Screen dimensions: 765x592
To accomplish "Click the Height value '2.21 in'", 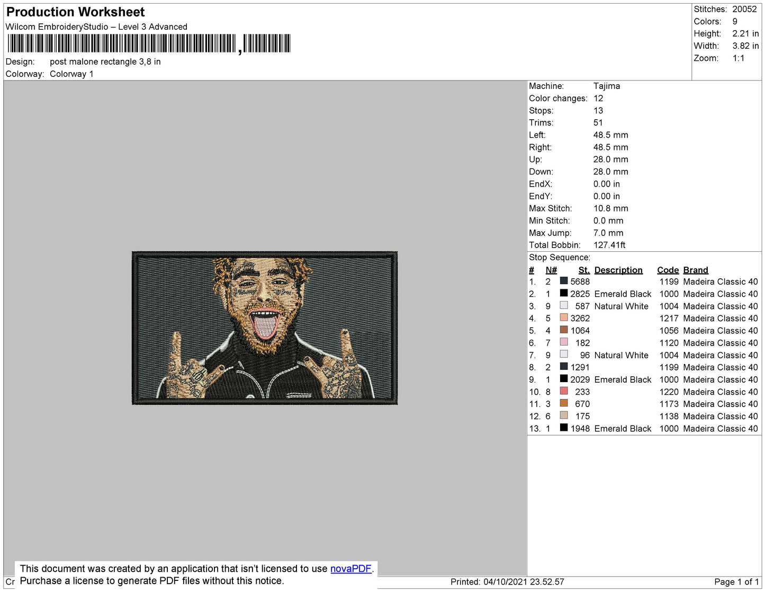I will (745, 33).
